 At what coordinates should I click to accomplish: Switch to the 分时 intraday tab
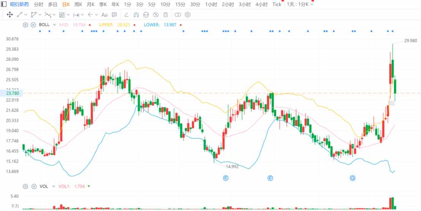pyautogui.click(x=38, y=4)
